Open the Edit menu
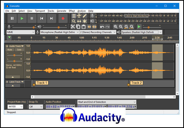This screenshot has width=184, height=128. 14,11
